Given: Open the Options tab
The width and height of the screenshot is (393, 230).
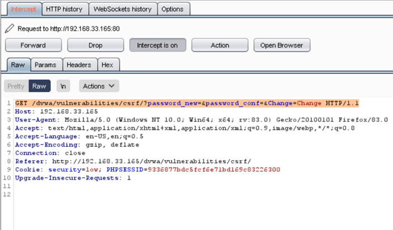Looking at the screenshot, I should [x=172, y=10].
